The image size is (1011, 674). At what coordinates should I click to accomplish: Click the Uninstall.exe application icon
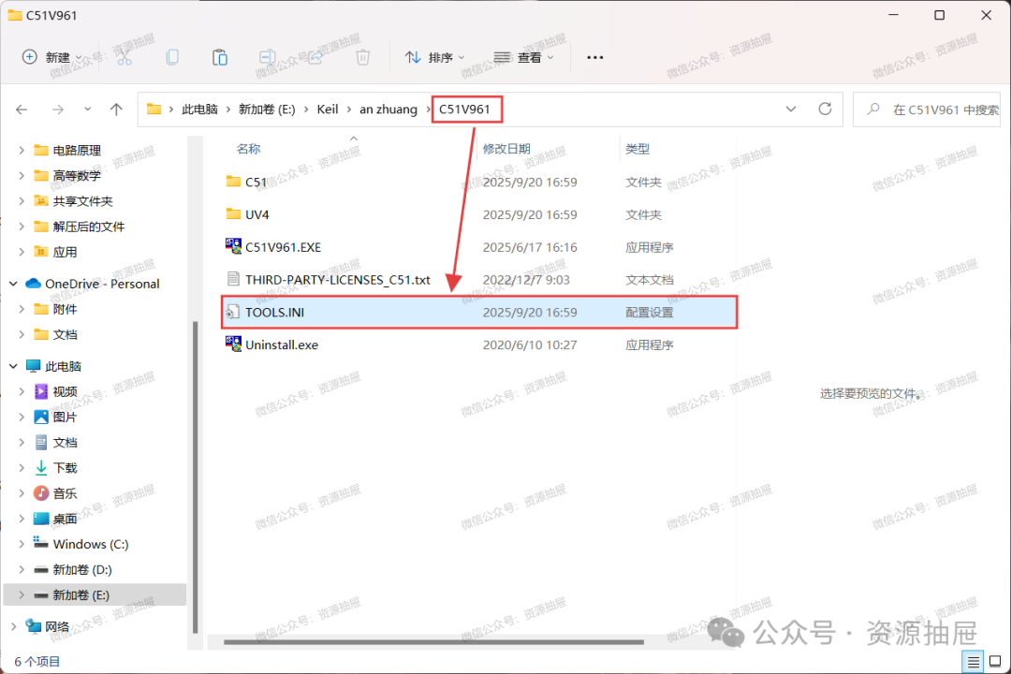(233, 344)
